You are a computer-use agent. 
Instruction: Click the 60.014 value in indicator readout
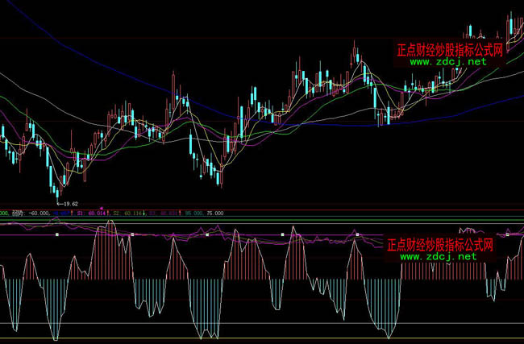(97, 213)
